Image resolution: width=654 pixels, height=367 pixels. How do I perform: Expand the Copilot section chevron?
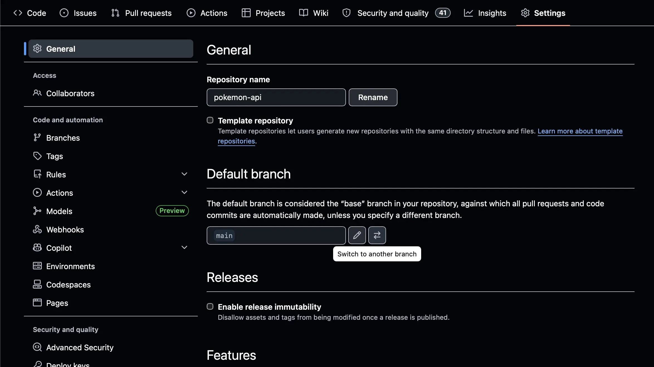point(184,247)
